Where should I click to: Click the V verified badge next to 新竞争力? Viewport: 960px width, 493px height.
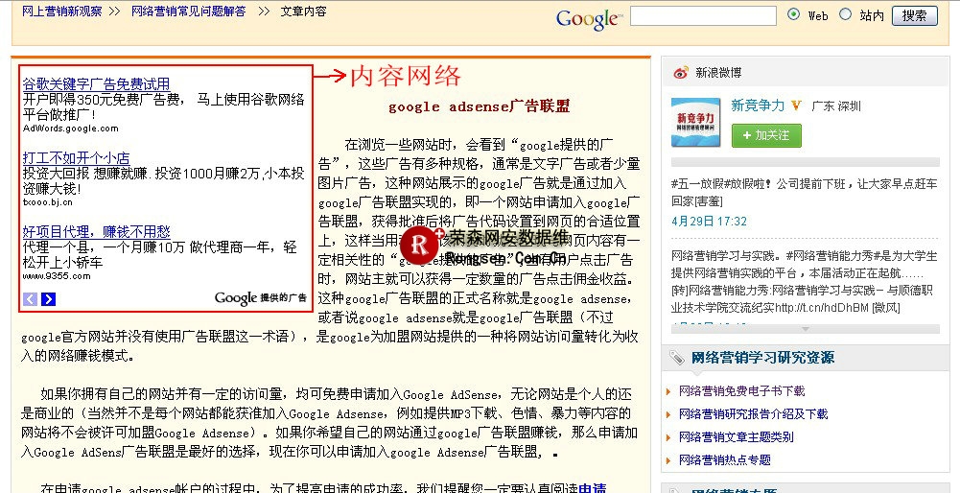point(796,106)
